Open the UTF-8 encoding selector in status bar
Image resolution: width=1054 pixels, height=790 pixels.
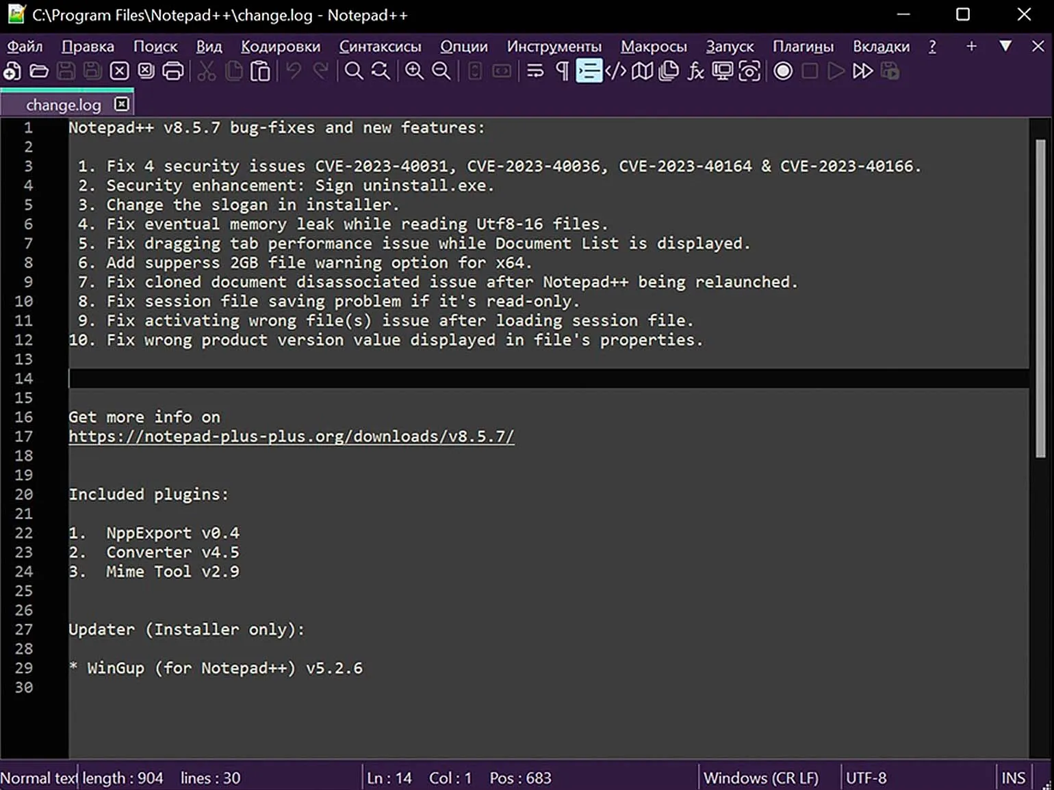tap(866, 778)
